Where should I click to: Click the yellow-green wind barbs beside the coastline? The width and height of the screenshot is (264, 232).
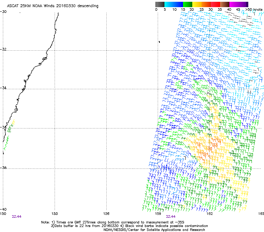tap(9, 135)
